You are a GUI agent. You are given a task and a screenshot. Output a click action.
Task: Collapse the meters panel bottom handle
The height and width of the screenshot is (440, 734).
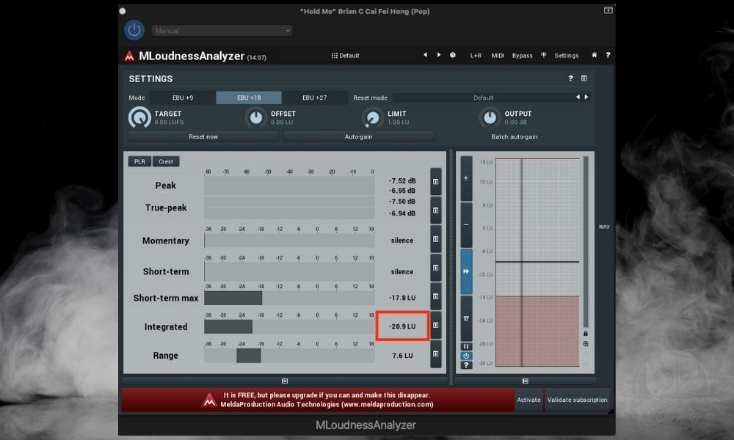[285, 381]
